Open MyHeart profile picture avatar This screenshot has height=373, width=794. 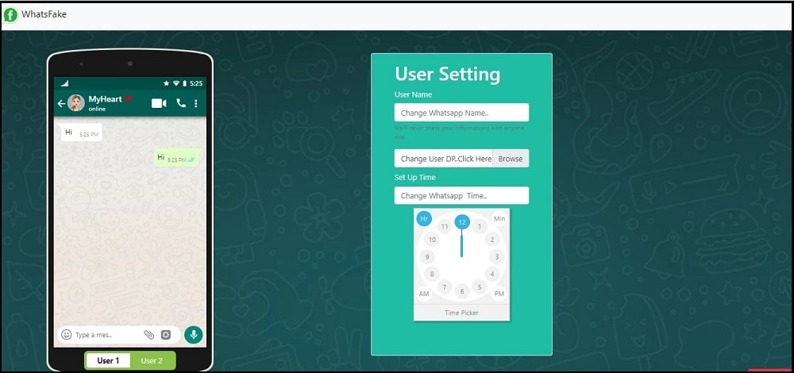pos(76,103)
